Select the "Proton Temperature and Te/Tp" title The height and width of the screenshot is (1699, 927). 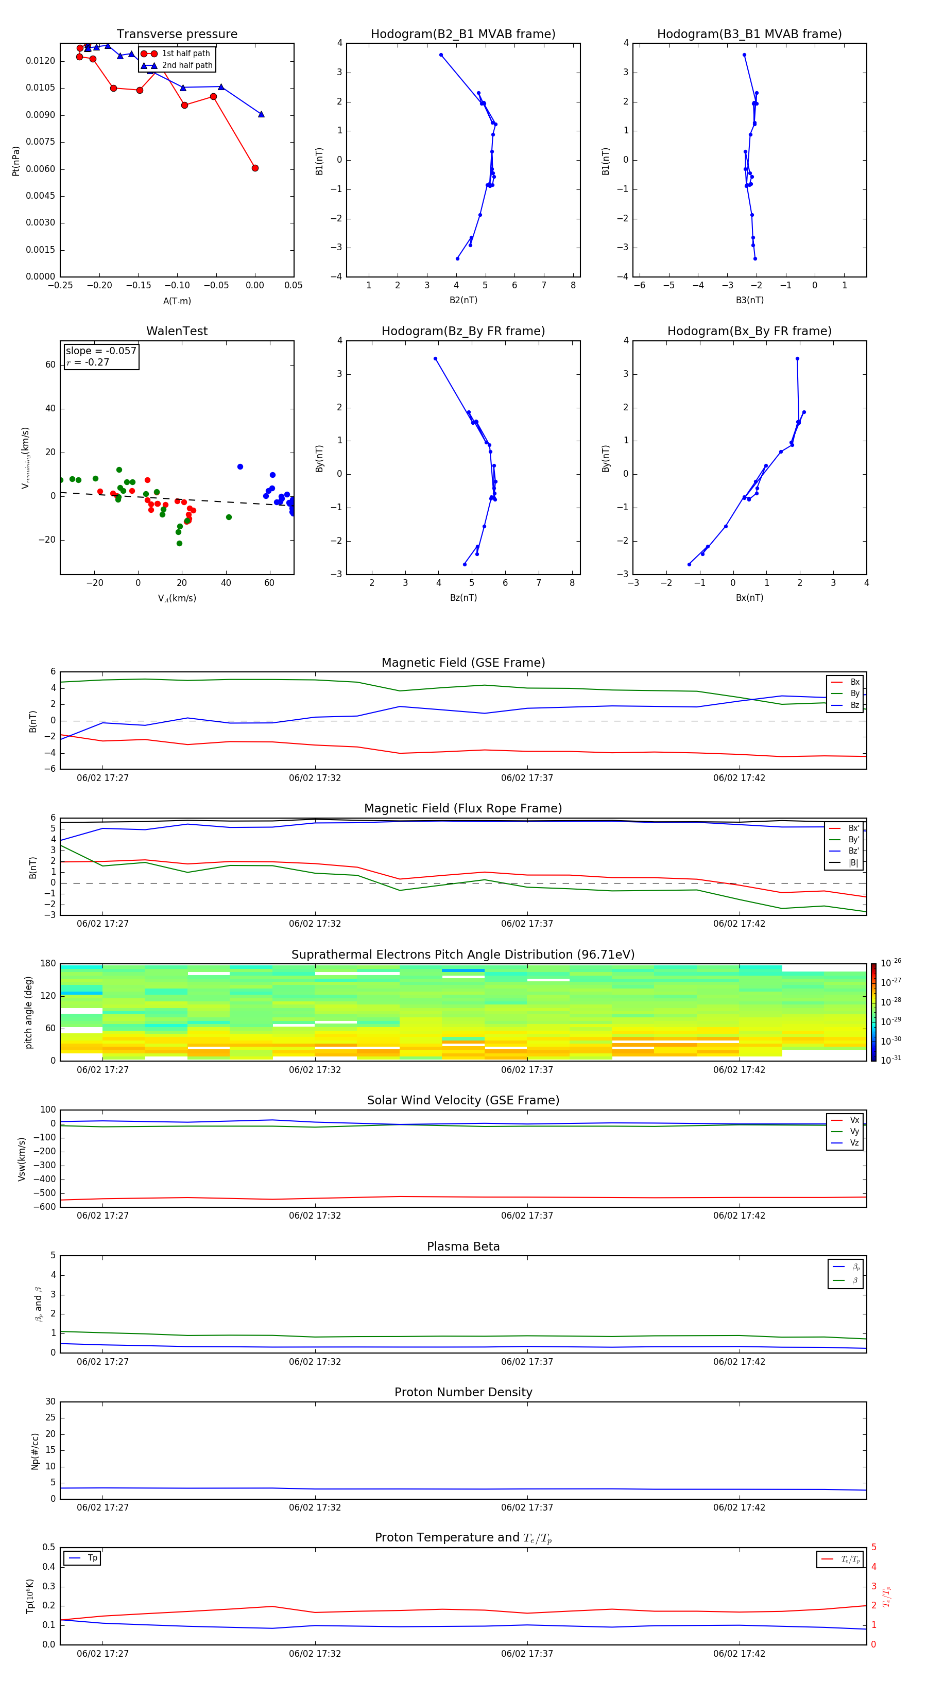click(463, 1538)
